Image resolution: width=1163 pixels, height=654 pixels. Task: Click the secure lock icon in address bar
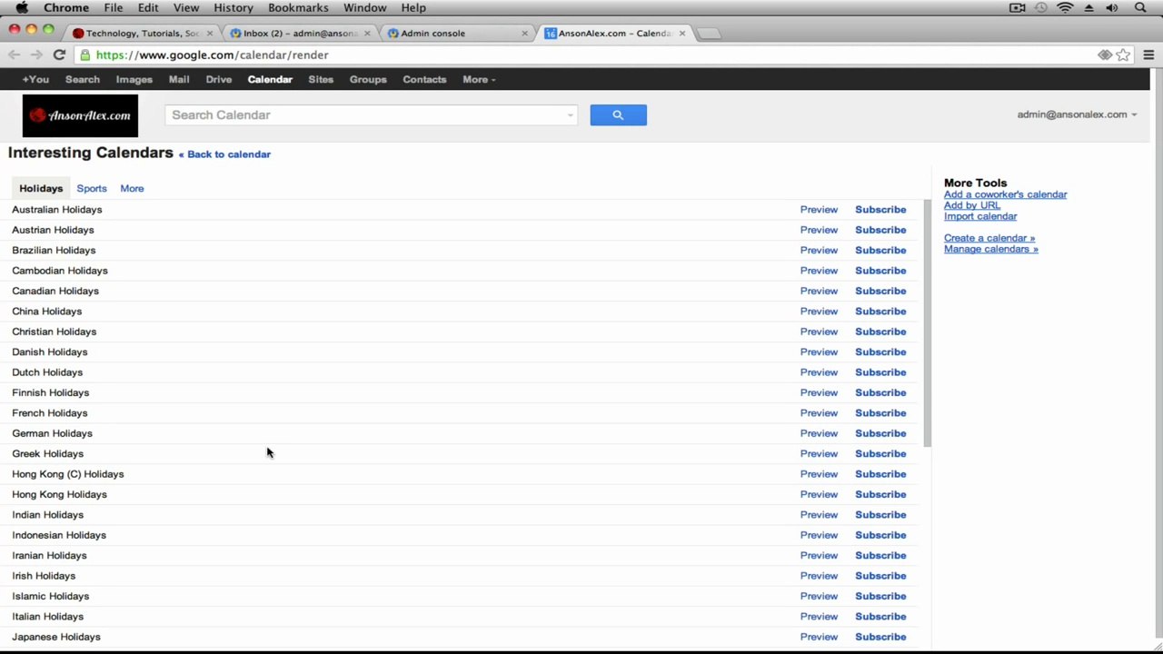85,54
